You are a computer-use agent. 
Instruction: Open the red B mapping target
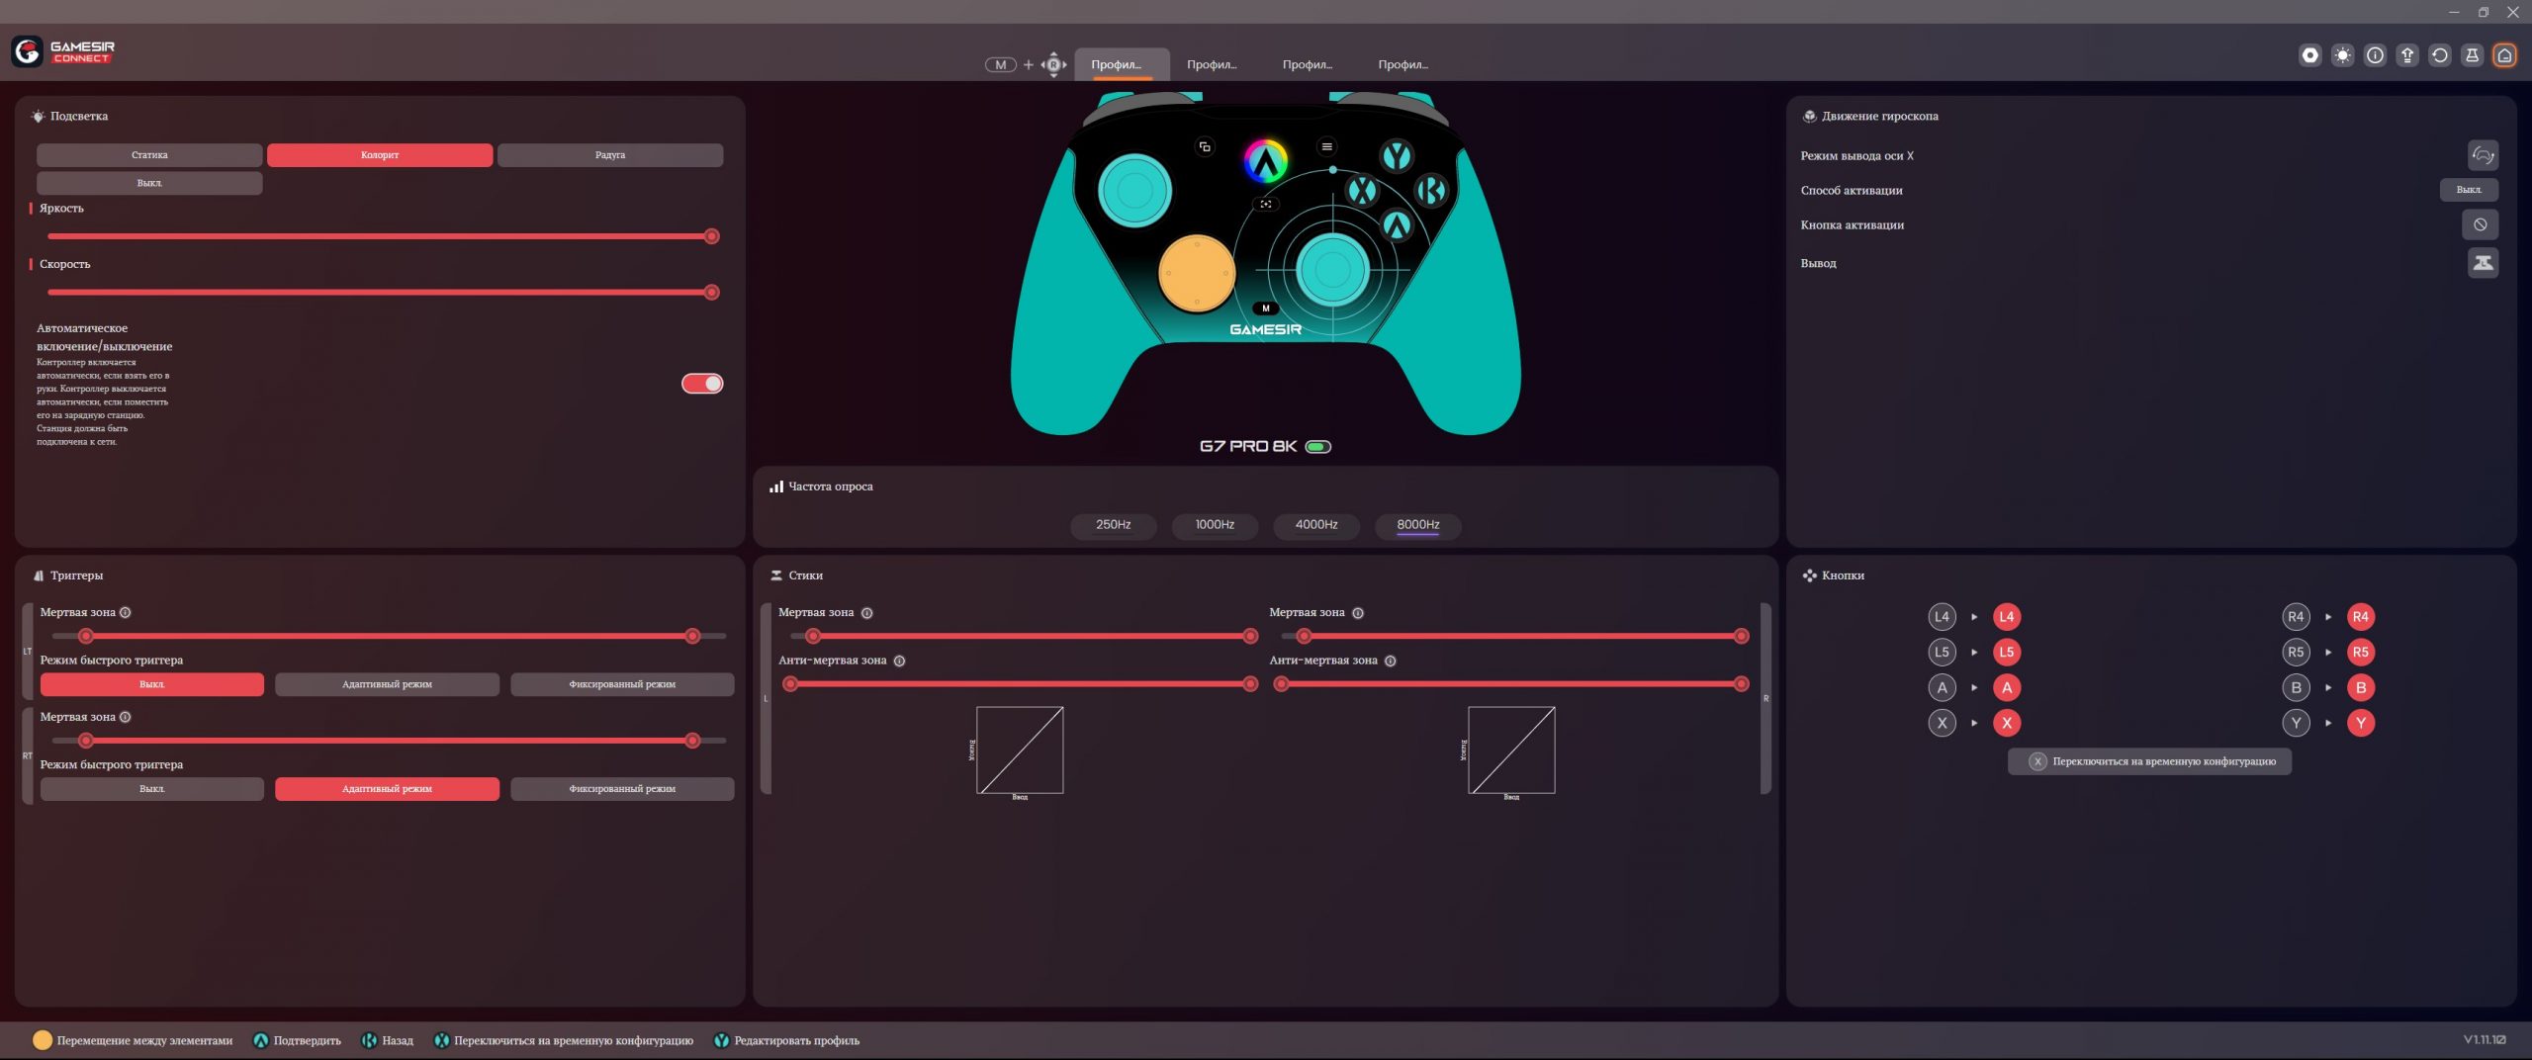[x=2360, y=688]
